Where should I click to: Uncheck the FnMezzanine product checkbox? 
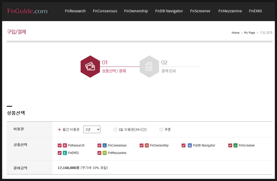[99, 153]
